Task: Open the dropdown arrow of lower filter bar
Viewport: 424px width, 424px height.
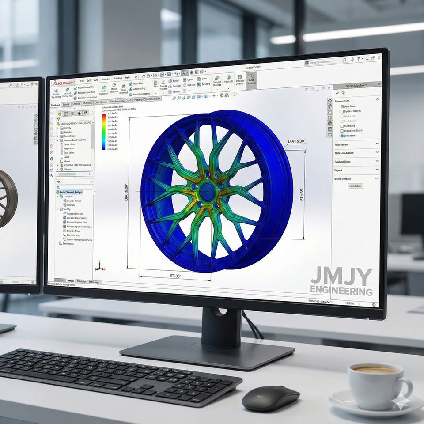Action: (x=91, y=182)
